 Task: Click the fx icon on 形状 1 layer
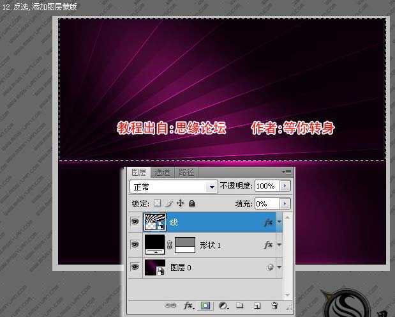269,245
